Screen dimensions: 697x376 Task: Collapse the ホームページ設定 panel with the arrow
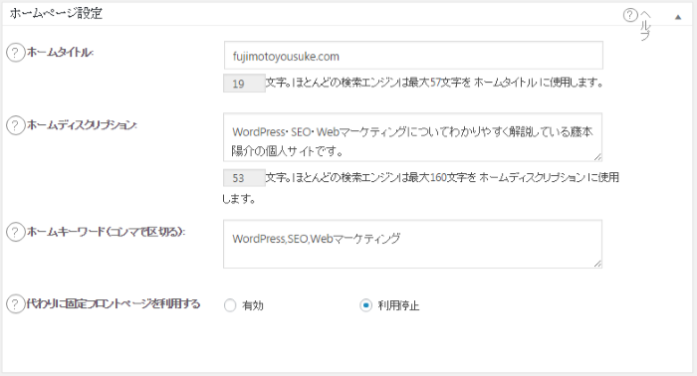[678, 17]
